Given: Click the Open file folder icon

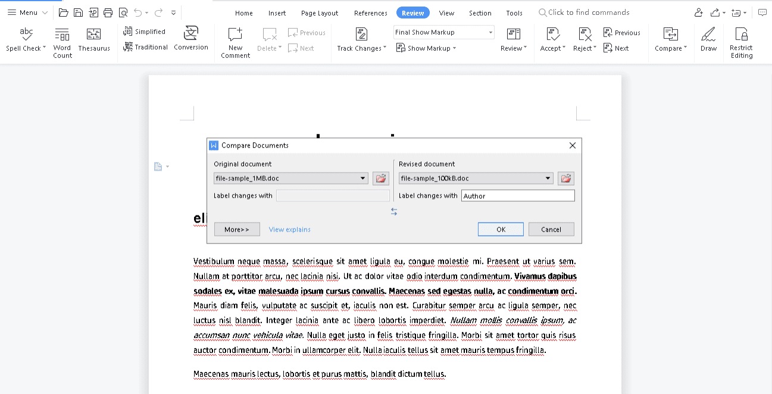Looking at the screenshot, I should tap(63, 12).
